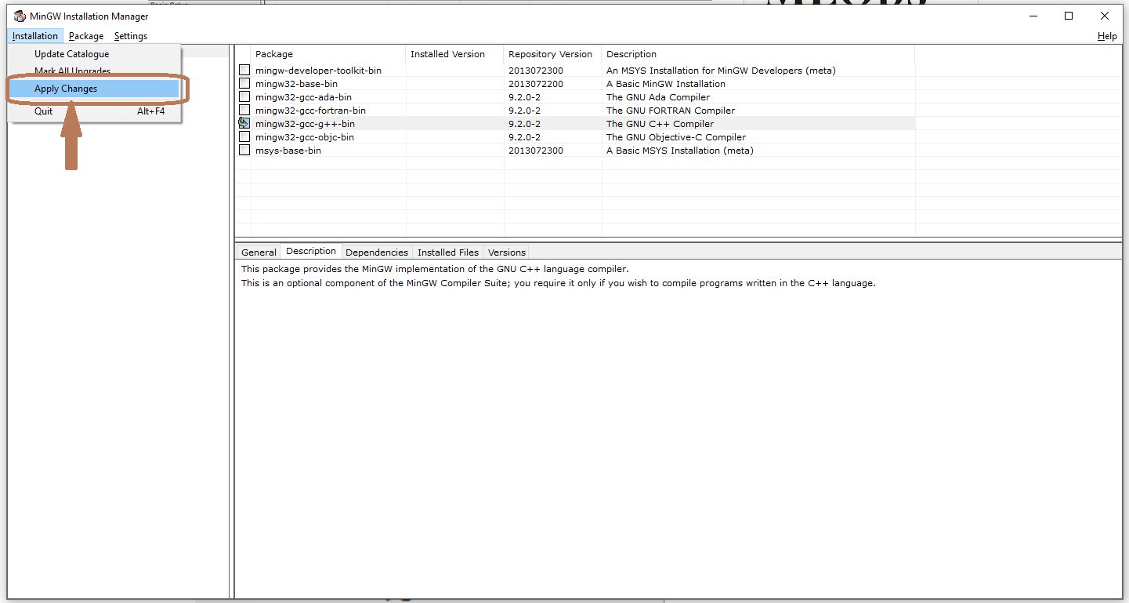
Task: Click 'A Basic MSYS Installation (meta)' description
Action: (680, 151)
